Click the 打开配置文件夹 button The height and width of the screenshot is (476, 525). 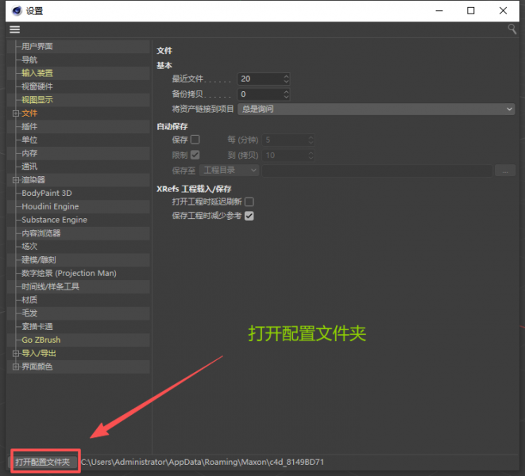(43, 462)
